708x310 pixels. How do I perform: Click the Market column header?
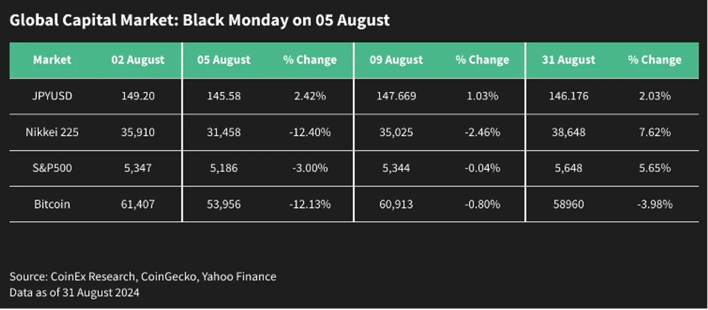coord(52,60)
